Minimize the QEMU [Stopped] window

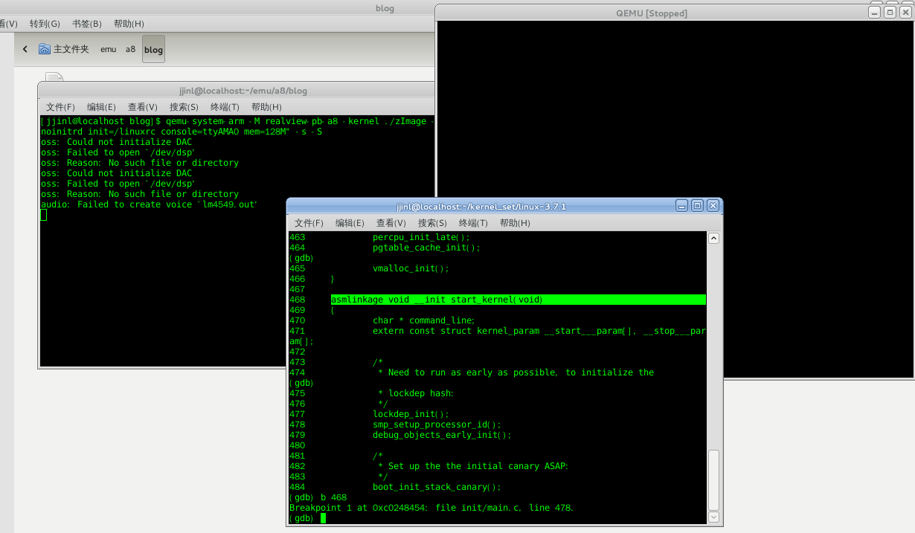[874, 12]
